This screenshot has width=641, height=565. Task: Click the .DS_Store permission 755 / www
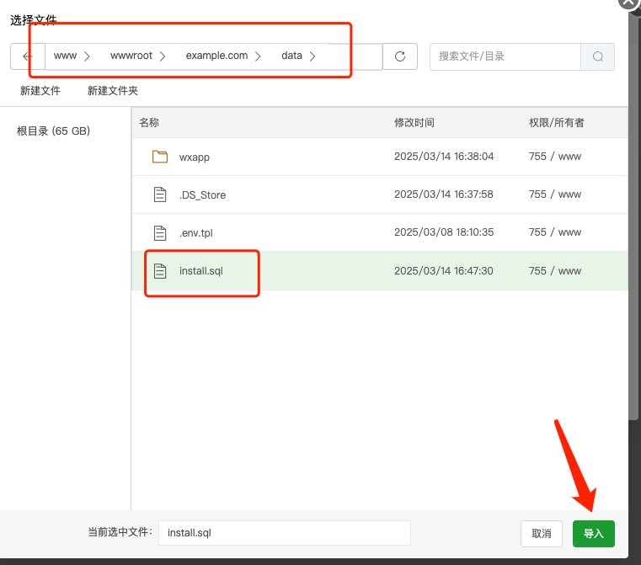point(555,195)
